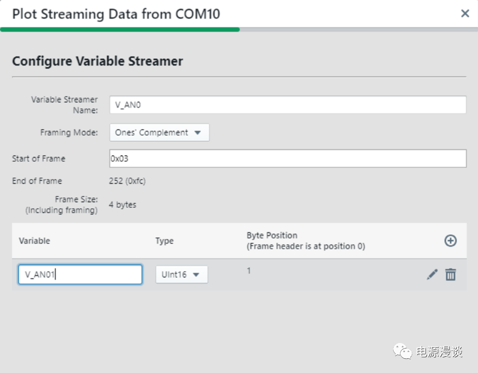The image size is (478, 373).
Task: Click the Byte Position column header
Action: [x=305, y=241]
